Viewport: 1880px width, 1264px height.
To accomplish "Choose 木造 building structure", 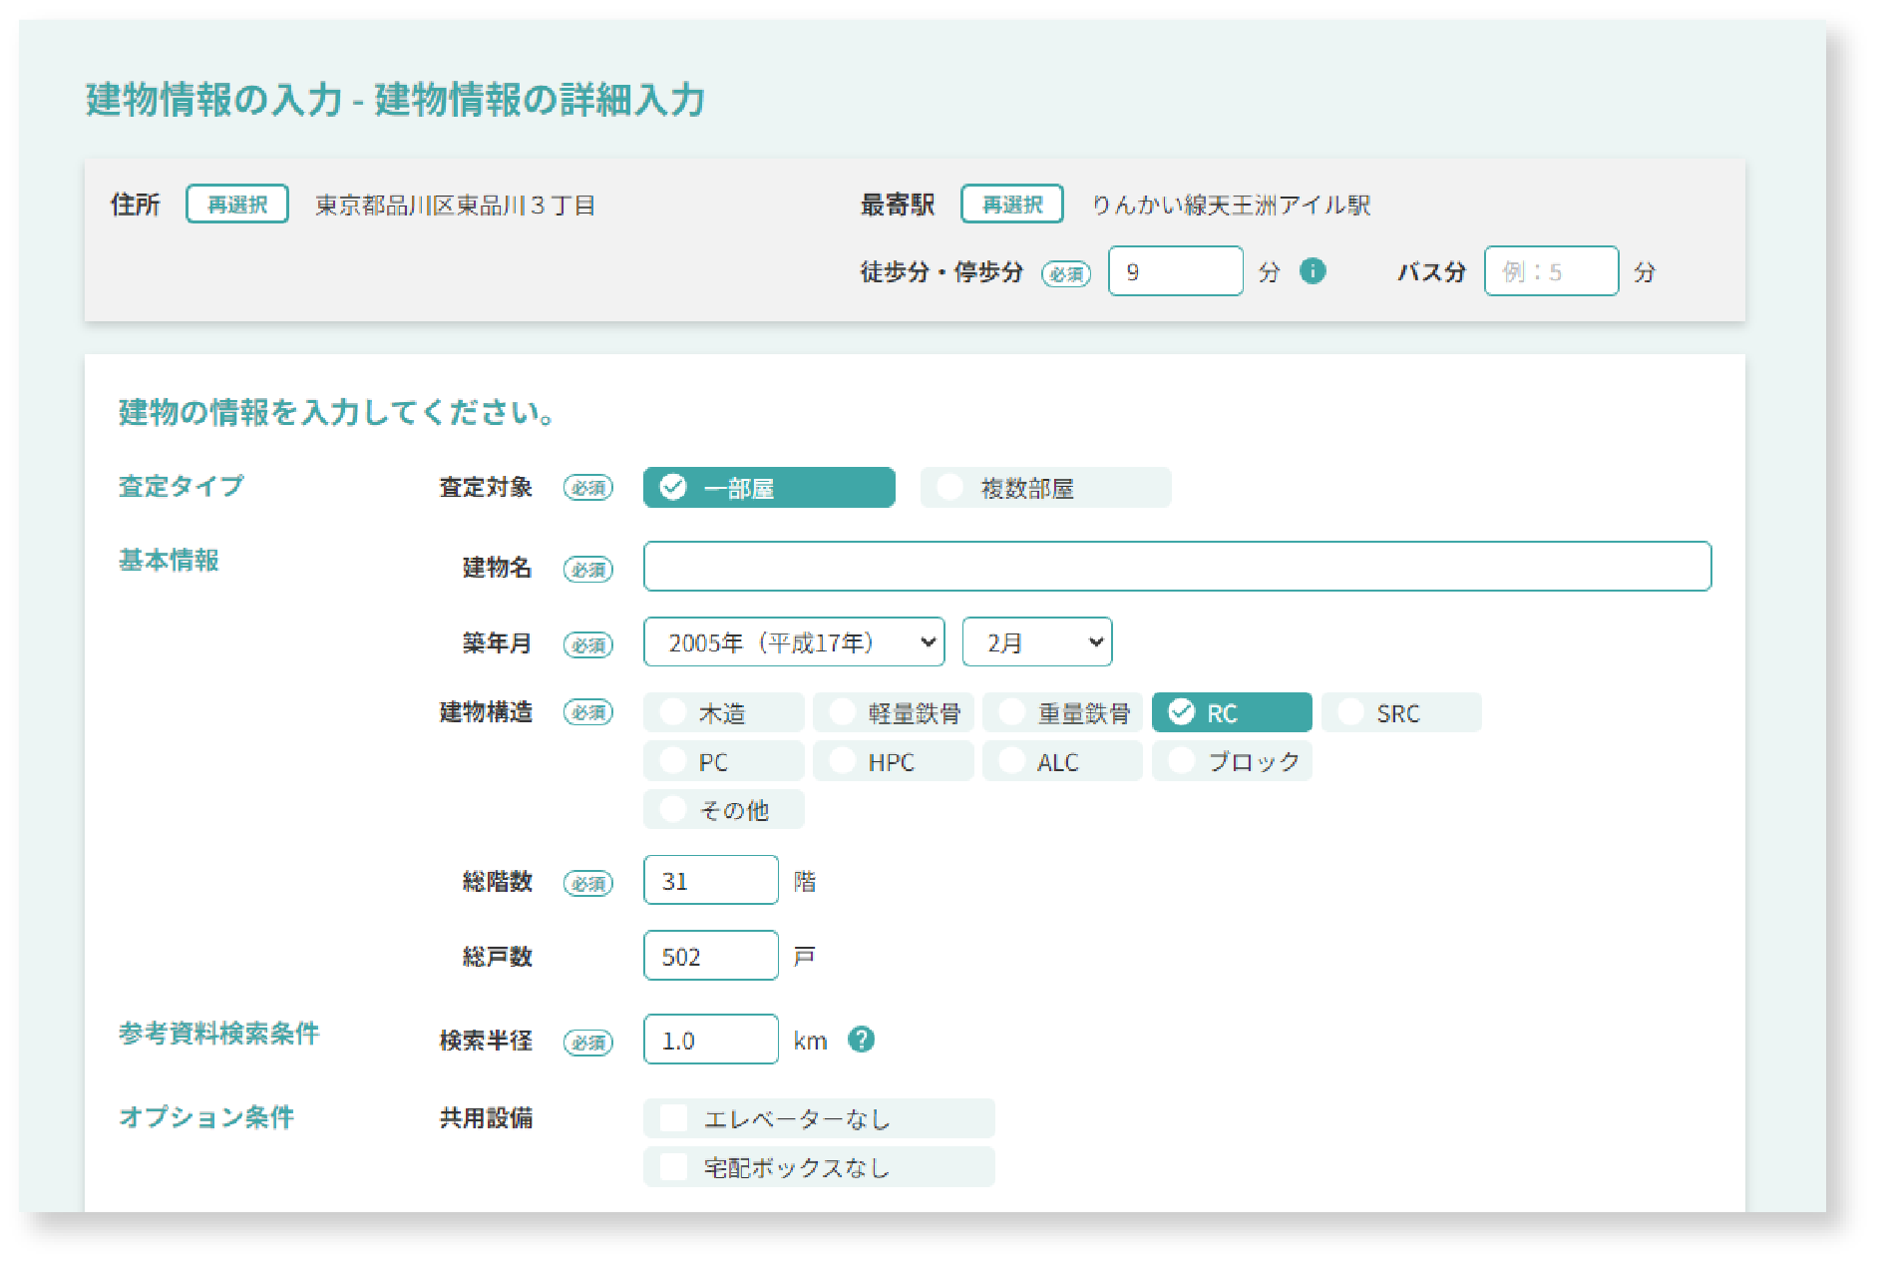I will [x=724, y=712].
